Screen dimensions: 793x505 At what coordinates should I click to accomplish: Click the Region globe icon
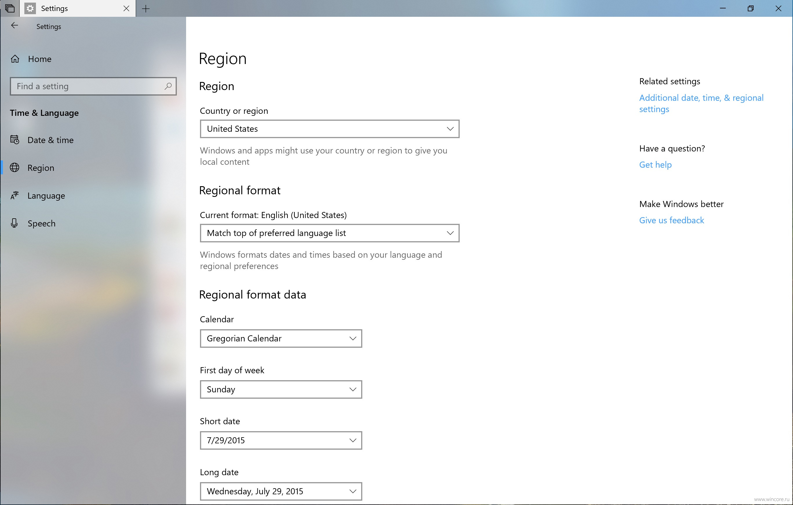coord(16,167)
